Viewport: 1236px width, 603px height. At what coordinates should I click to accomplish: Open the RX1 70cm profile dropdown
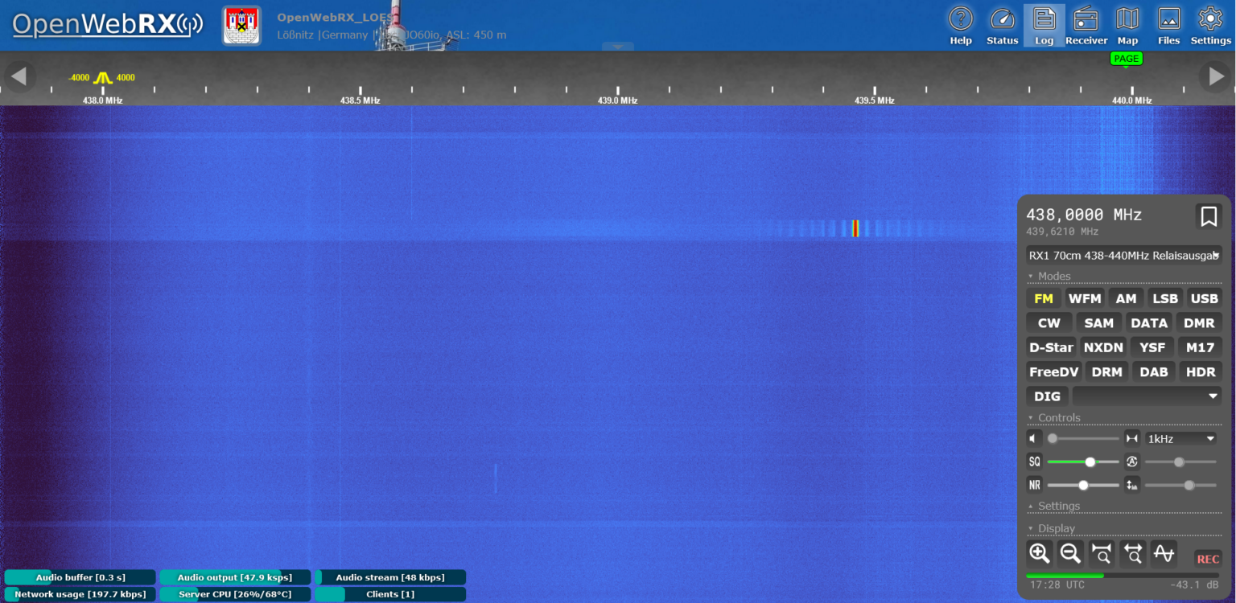pyautogui.click(x=1123, y=256)
